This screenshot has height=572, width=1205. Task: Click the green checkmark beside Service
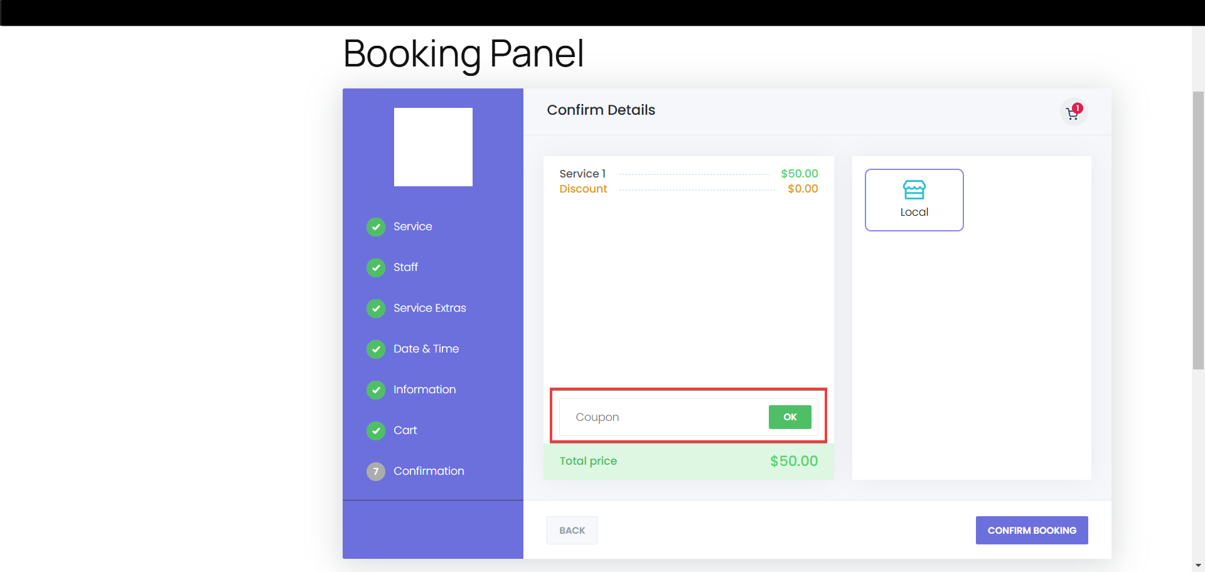click(x=376, y=227)
